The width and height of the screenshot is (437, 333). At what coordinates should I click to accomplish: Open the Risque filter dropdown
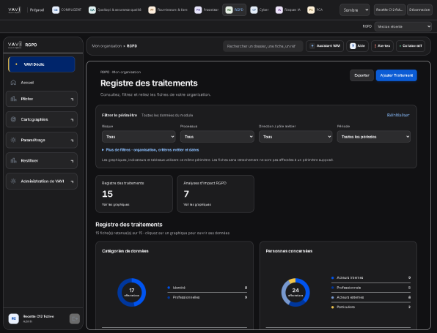click(x=139, y=137)
